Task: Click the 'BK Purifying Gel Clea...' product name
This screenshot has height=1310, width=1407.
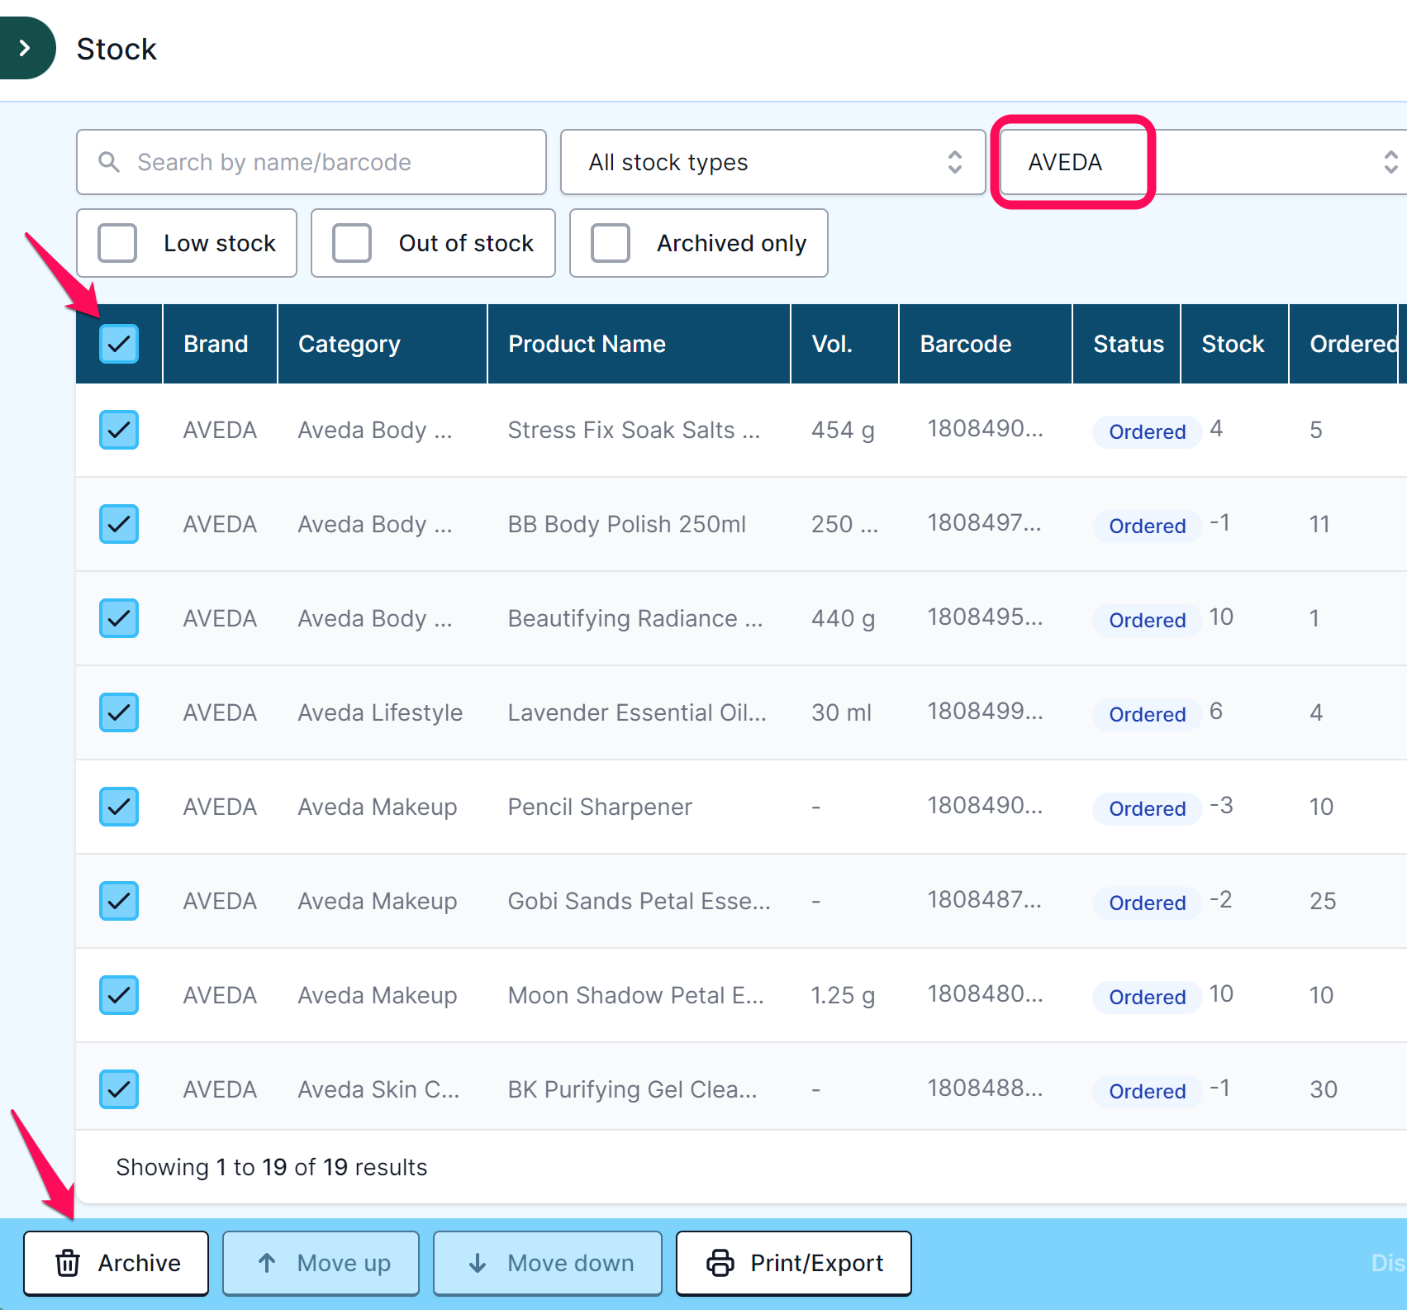Action: (632, 1089)
